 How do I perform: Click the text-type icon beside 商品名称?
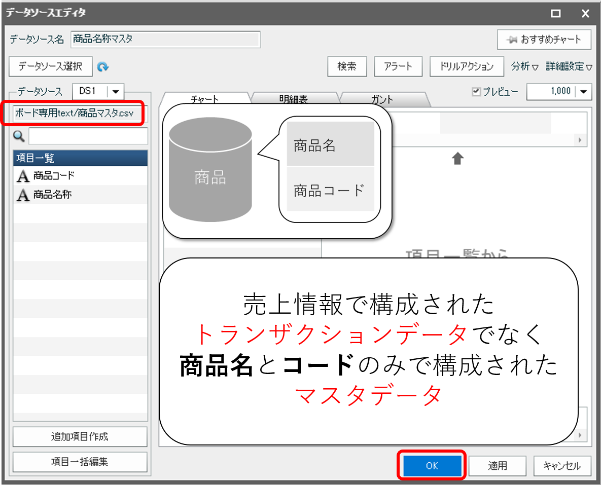click(x=23, y=195)
